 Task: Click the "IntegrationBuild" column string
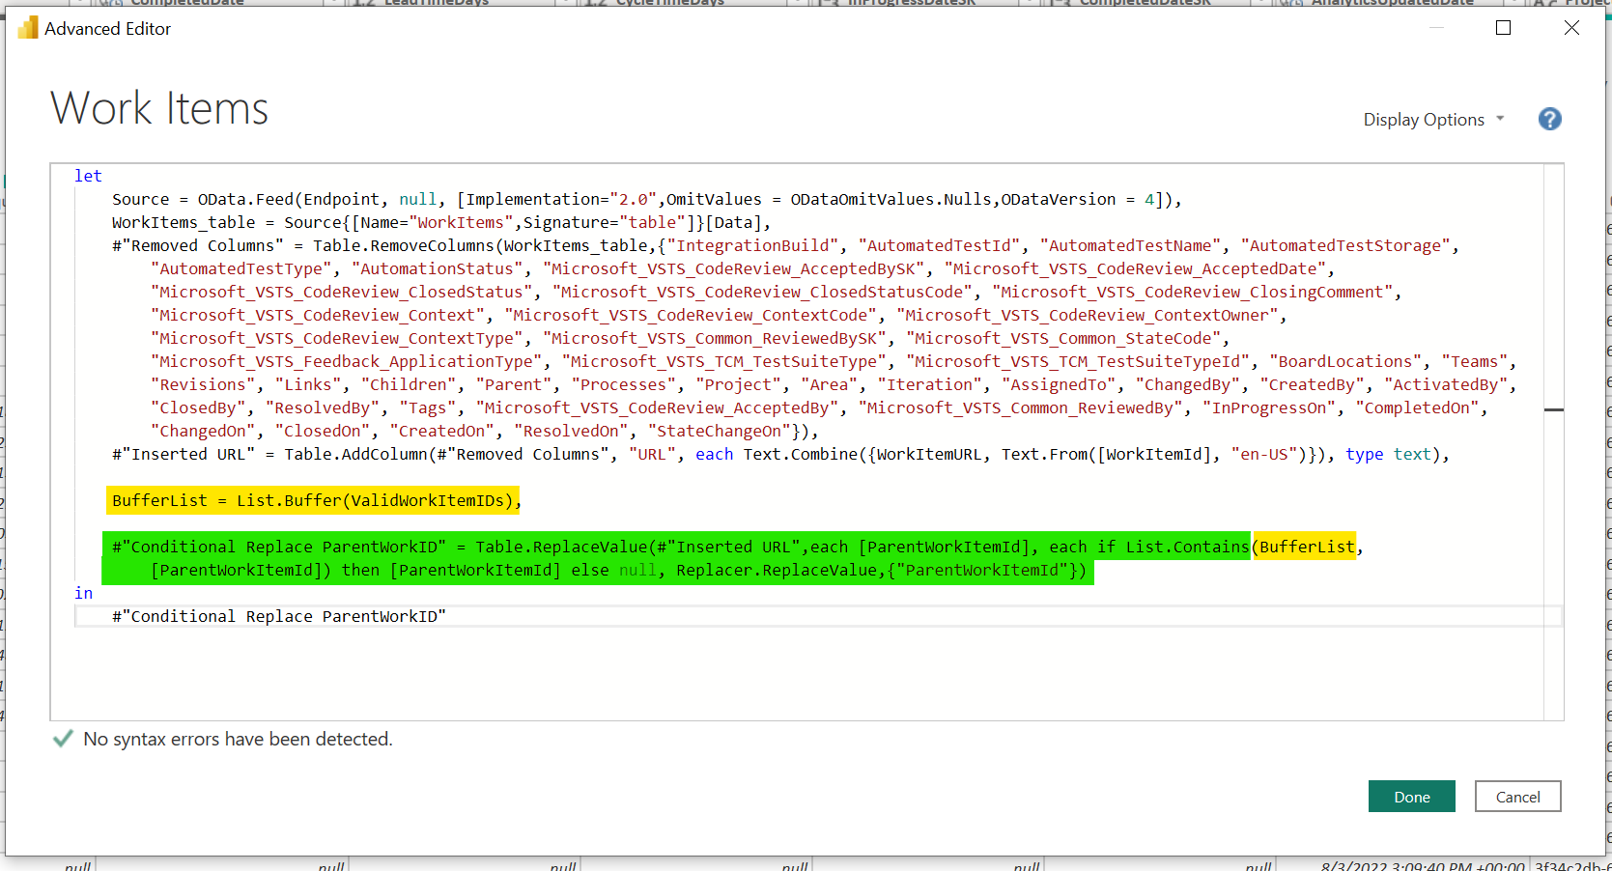click(753, 245)
